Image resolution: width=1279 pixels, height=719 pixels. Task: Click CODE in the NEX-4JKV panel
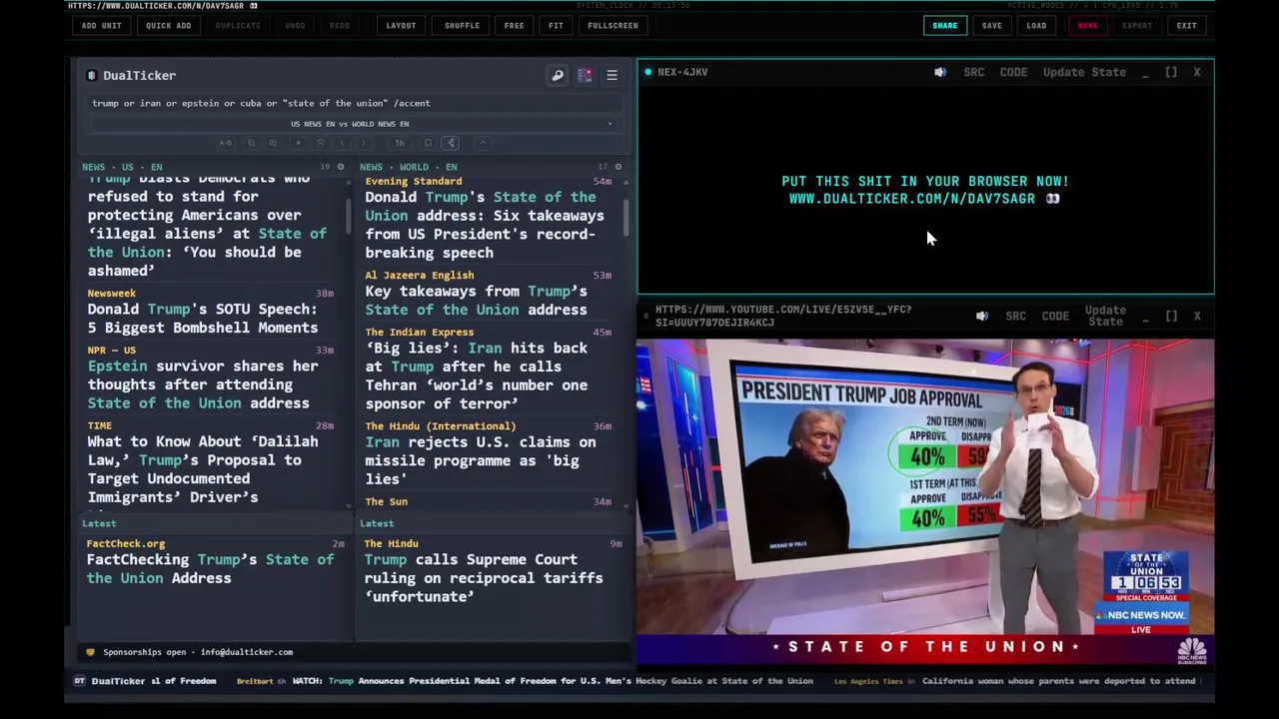1013,72
